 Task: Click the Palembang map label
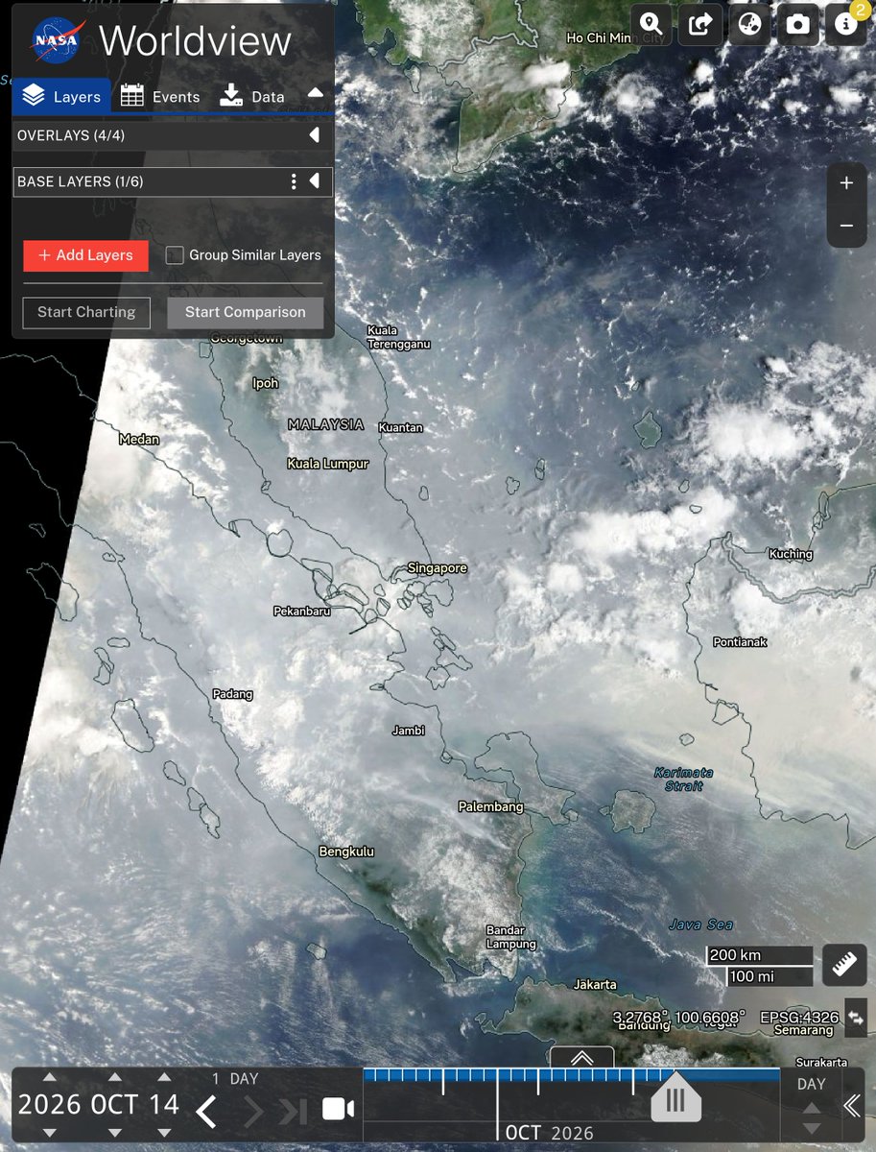point(491,807)
